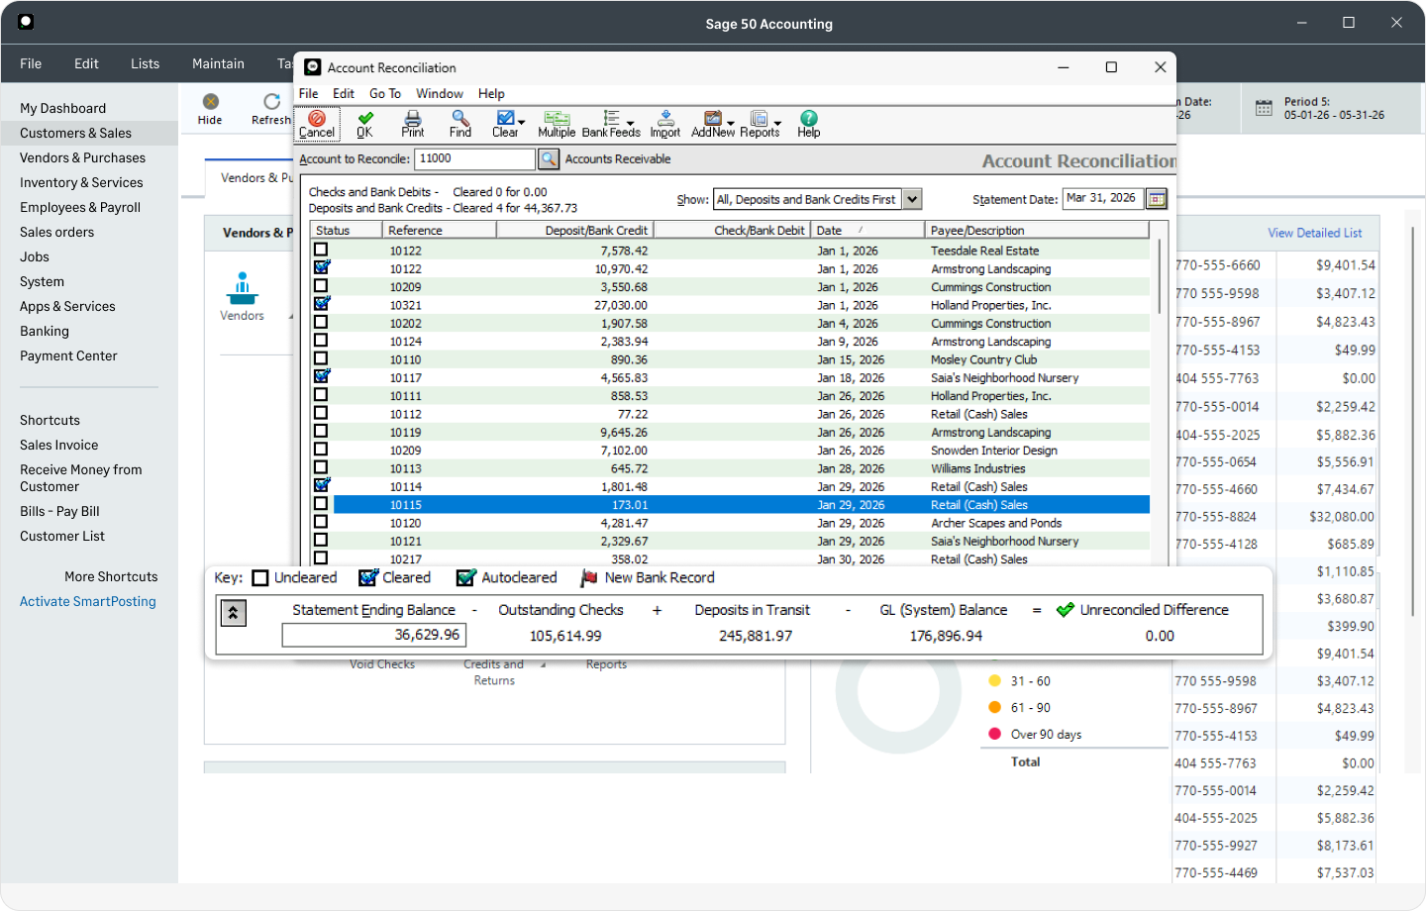
Task: Click the New Bank Record flag icon
Action: point(589,578)
